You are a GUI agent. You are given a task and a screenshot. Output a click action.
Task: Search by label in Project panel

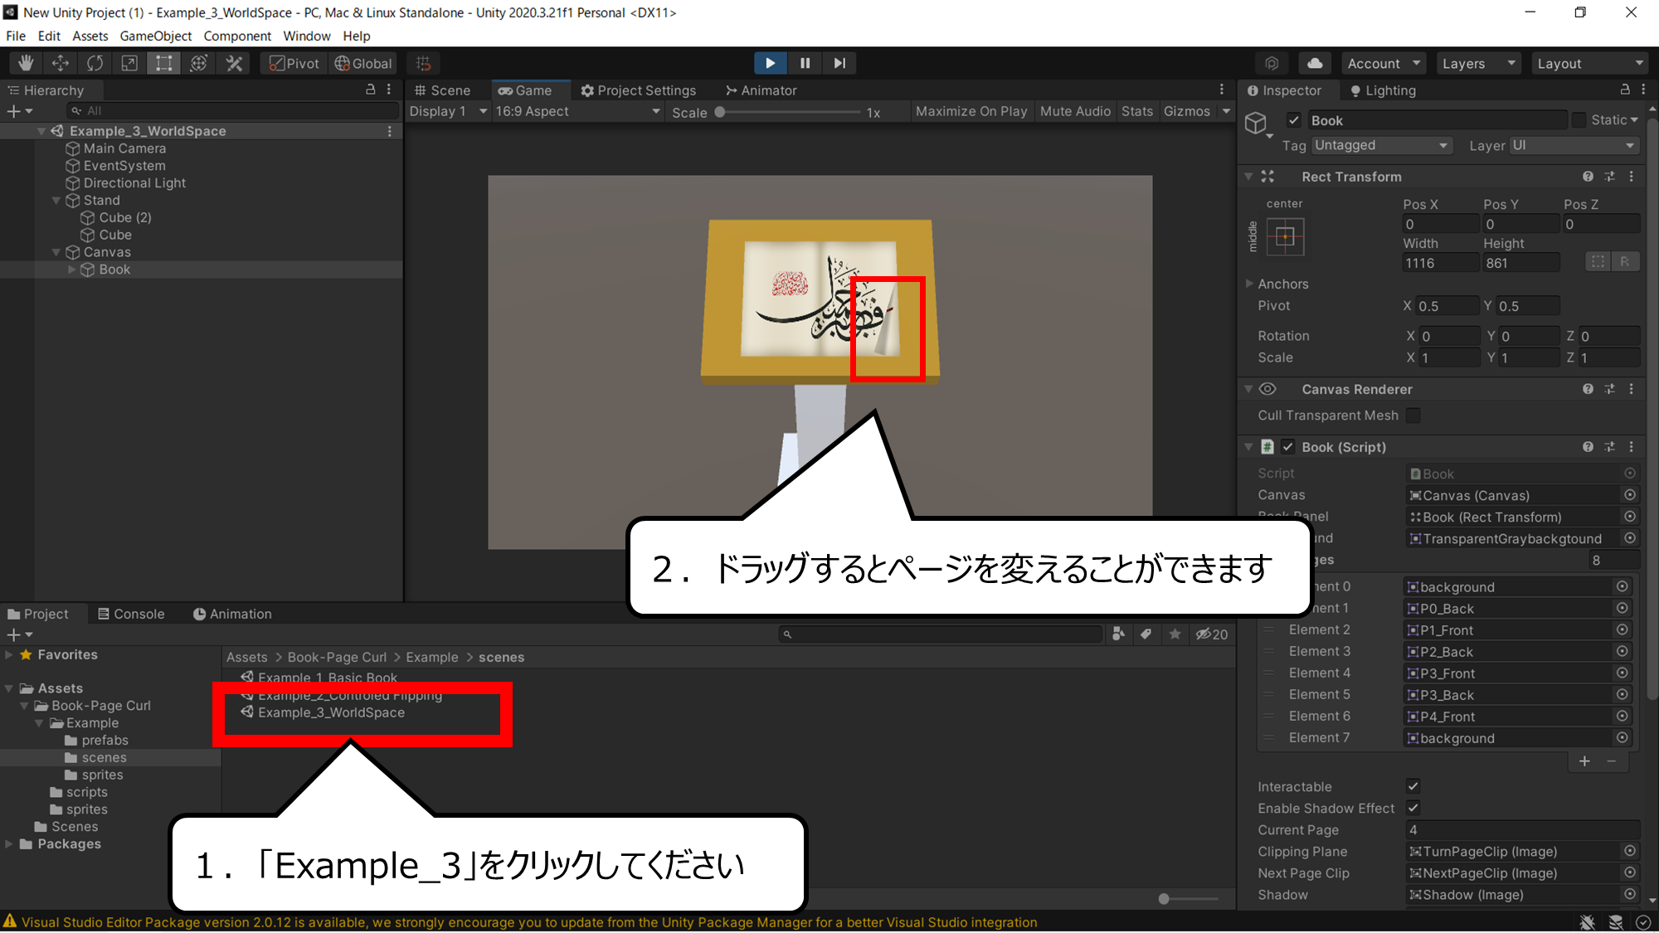tap(1146, 634)
